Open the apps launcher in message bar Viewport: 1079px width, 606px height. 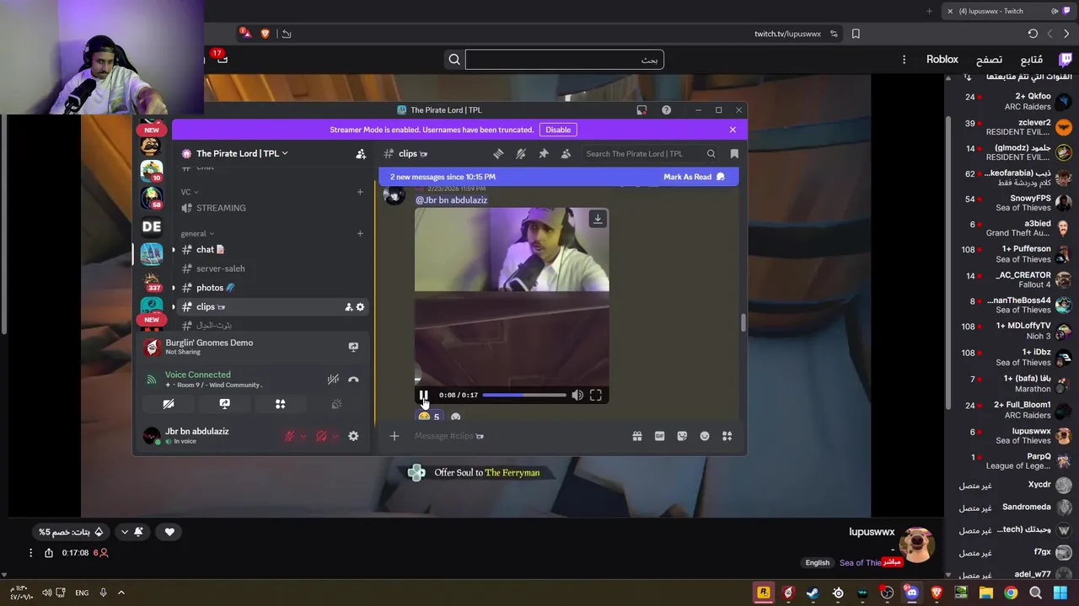pos(727,436)
